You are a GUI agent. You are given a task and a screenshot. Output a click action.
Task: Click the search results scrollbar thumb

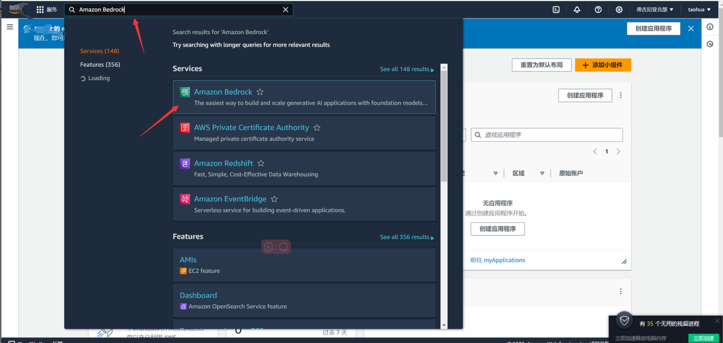(444, 126)
